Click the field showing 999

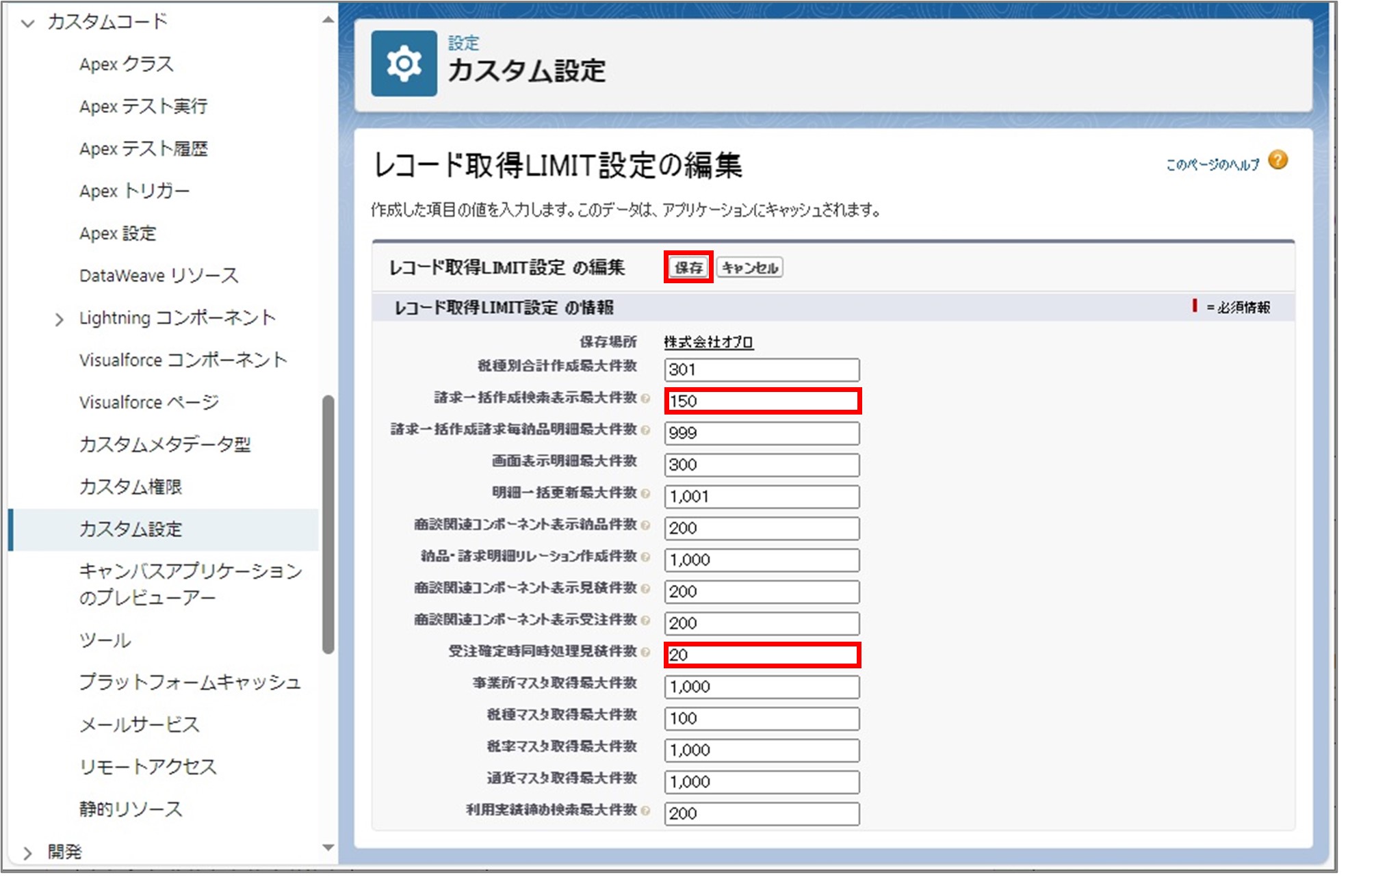pos(762,433)
